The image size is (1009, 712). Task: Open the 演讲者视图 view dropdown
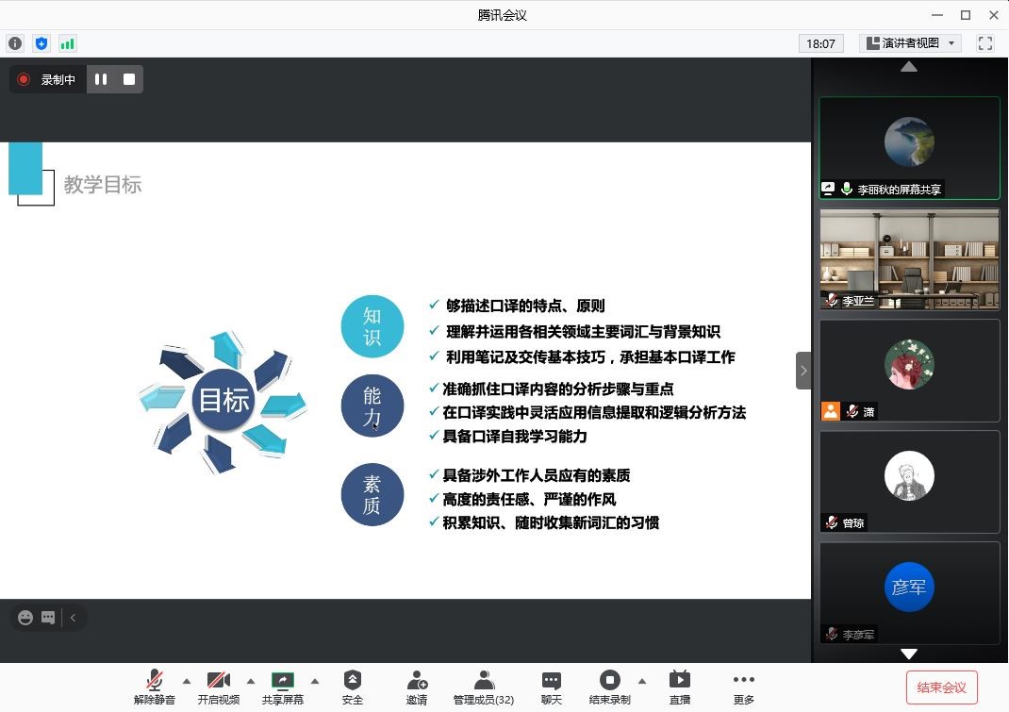click(910, 43)
